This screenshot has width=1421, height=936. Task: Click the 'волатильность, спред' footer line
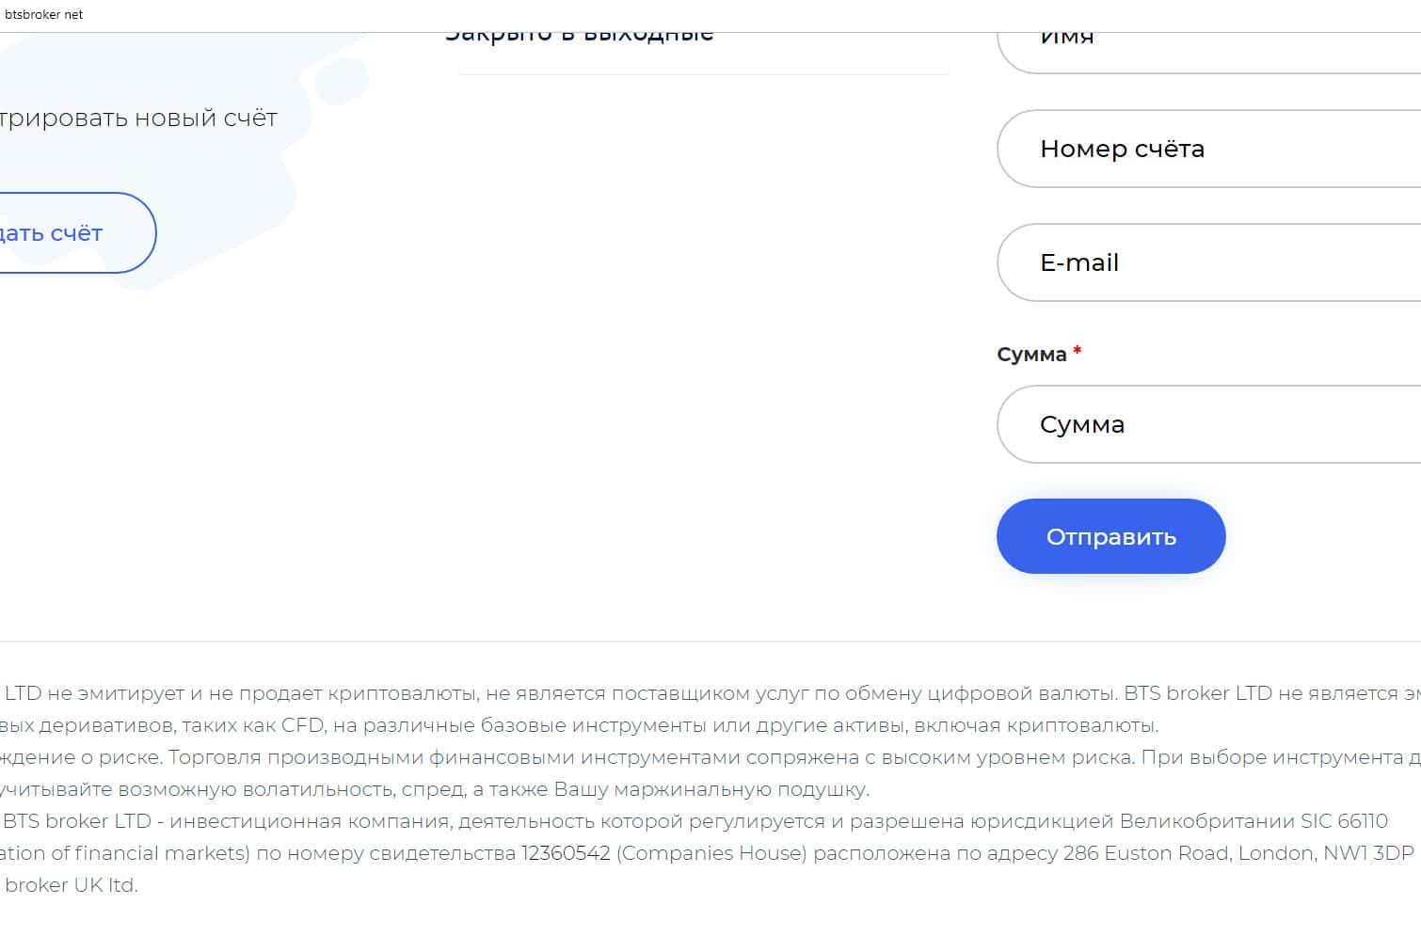coord(433,789)
